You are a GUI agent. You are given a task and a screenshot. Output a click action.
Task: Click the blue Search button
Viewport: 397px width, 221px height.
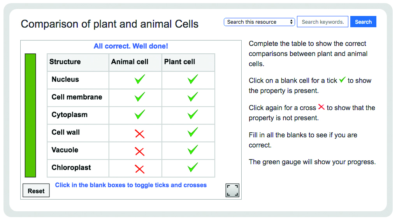(x=363, y=22)
